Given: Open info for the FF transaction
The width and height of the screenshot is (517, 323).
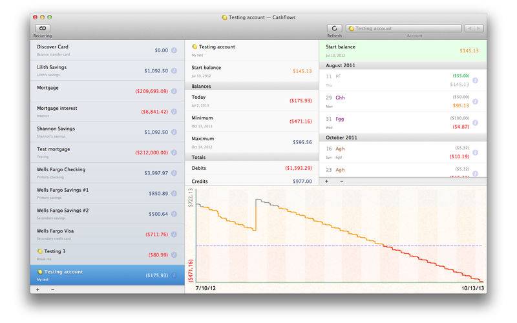Looking at the screenshot, I should (475, 80).
